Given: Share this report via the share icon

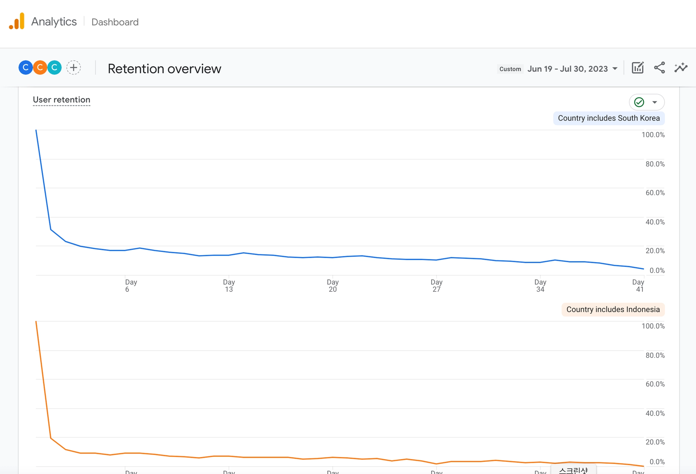Looking at the screenshot, I should (x=659, y=68).
